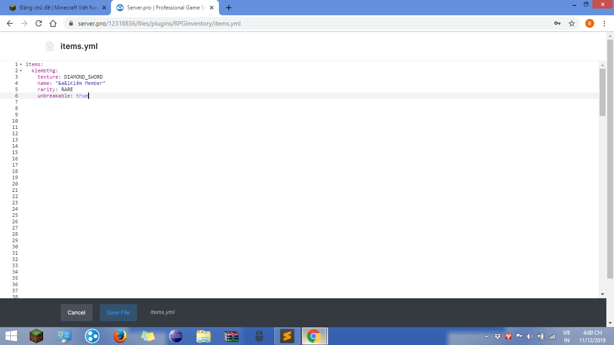Open the Windows Start menu
Screen dimensions: 614x345
[x=11, y=336]
